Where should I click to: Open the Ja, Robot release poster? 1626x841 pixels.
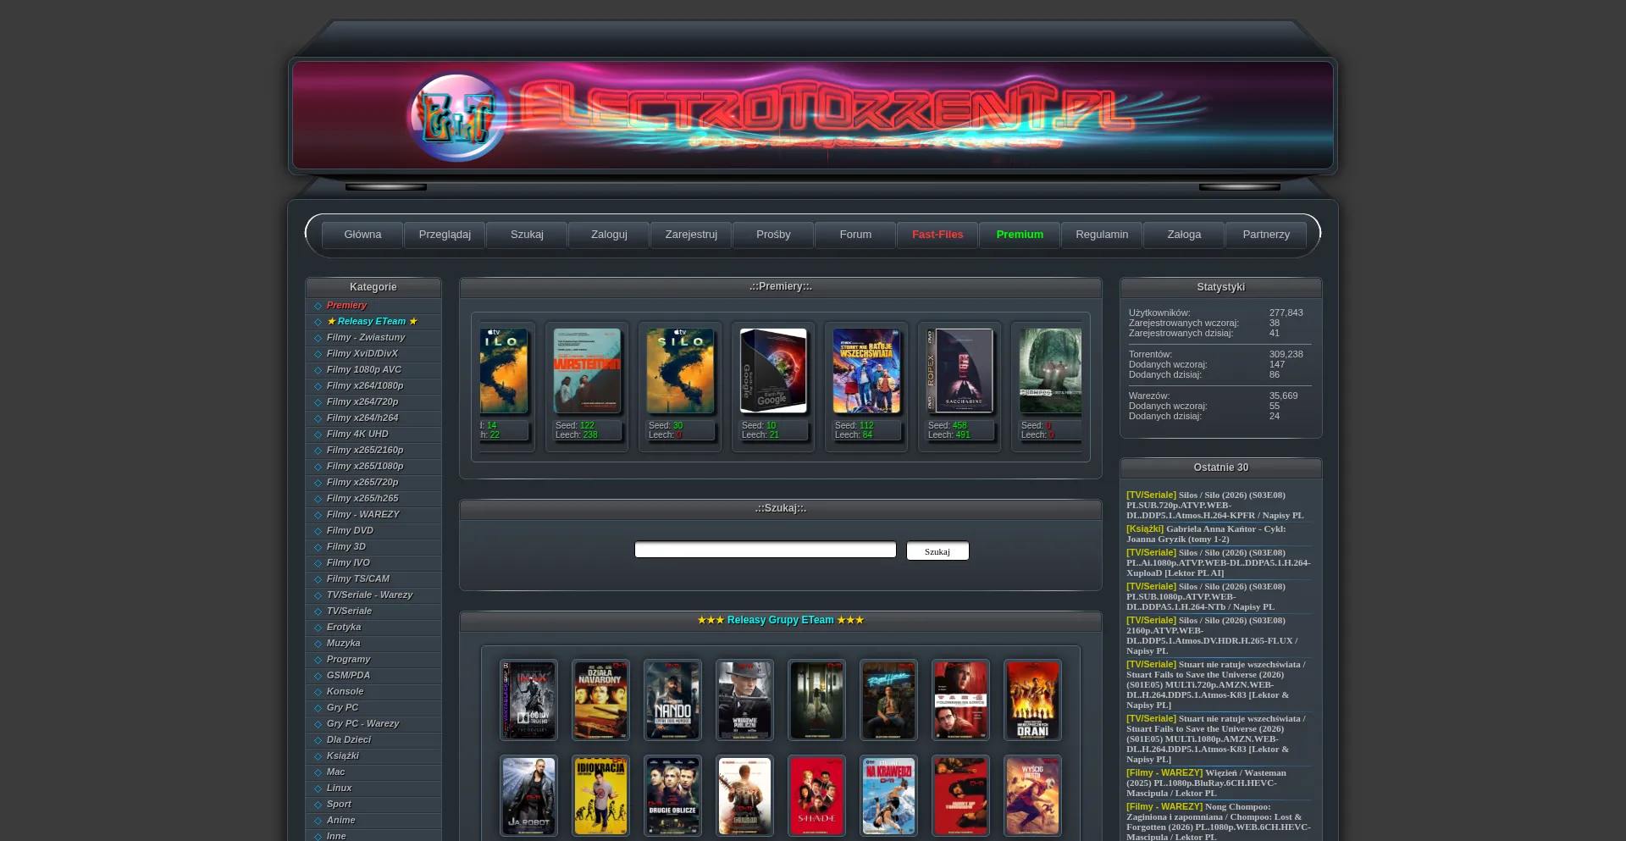(x=528, y=796)
